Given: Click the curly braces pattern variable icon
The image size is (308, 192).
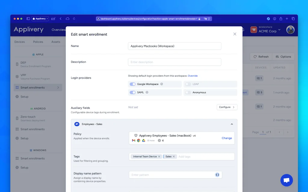Looking at the screenshot, I should [x=217, y=175].
